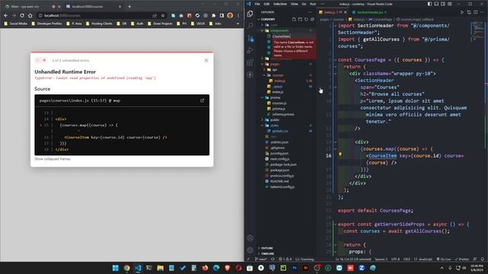Collapse the prisma folder in Explorer
The width and height of the screenshot is (488, 274).
click(x=275, y=97)
